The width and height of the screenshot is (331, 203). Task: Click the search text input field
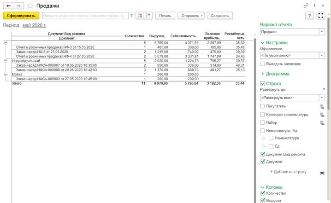[85, 15]
